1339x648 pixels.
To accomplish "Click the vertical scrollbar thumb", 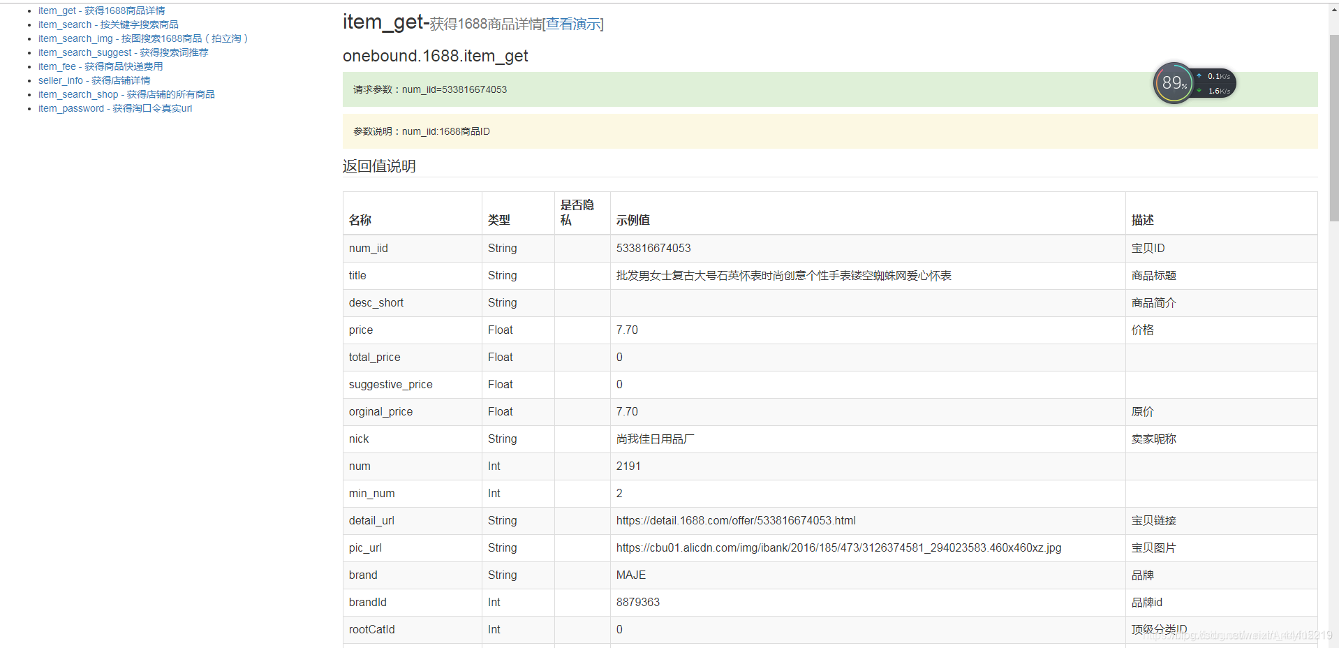I will click(x=1333, y=128).
